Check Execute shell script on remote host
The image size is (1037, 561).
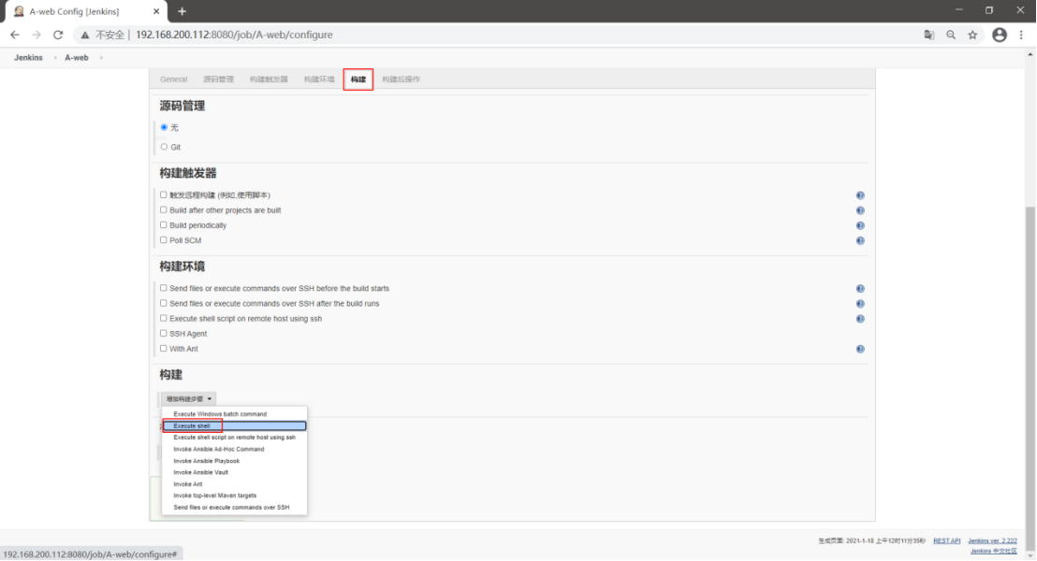[x=164, y=319]
